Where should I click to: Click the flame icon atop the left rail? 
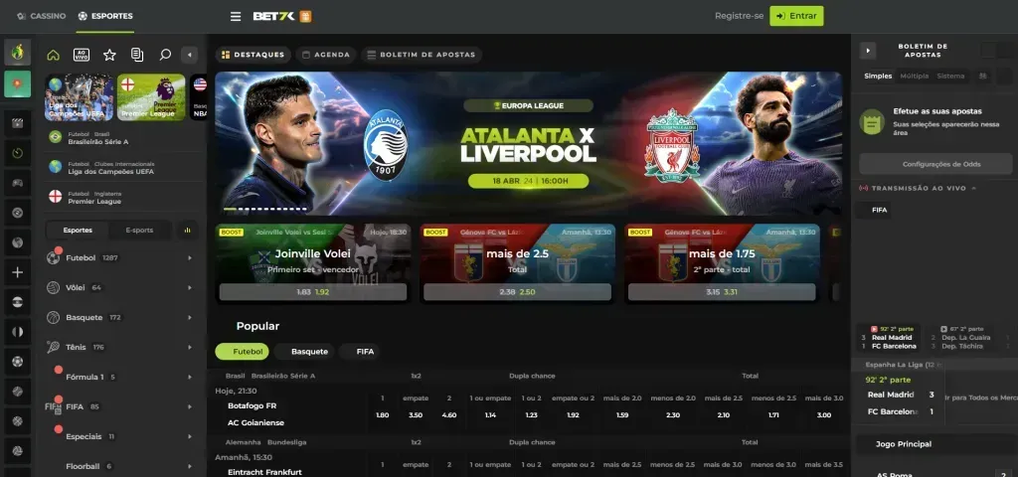click(x=18, y=52)
